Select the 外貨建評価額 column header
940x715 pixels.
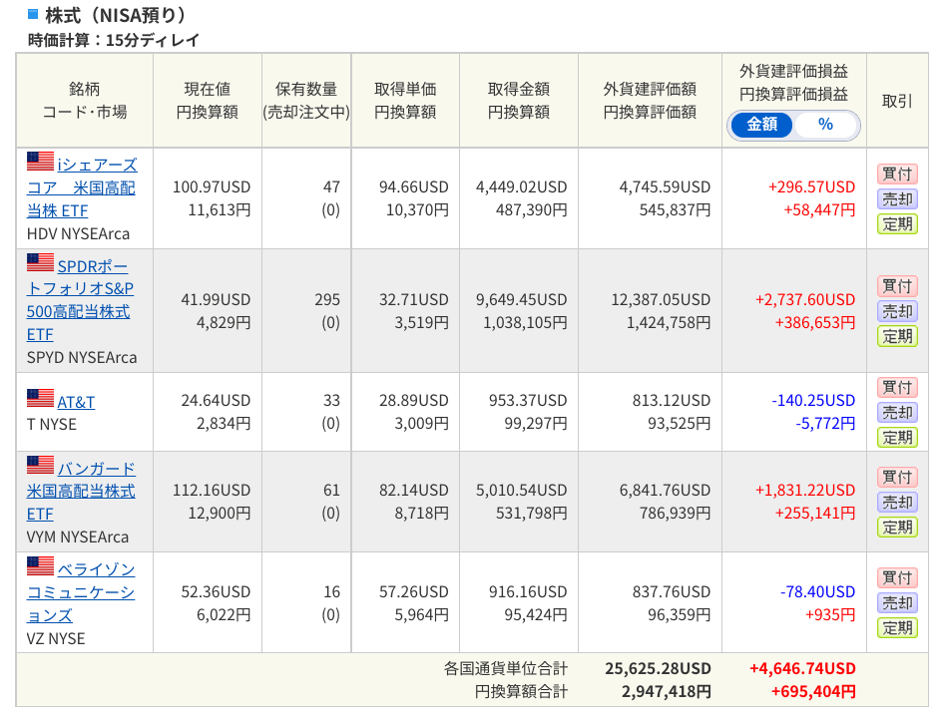click(x=650, y=100)
